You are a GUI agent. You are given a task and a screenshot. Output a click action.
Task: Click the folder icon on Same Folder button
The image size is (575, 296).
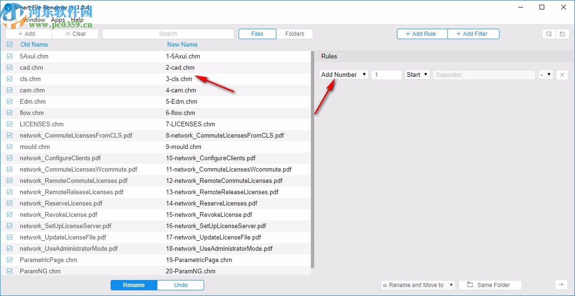pos(470,285)
